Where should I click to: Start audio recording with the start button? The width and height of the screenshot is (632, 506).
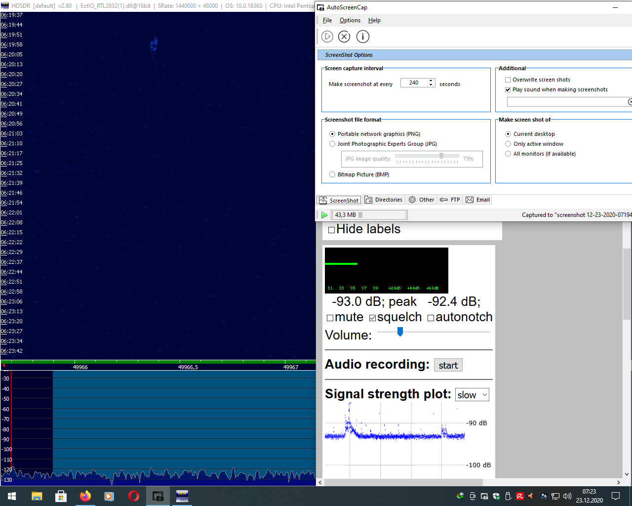448,365
